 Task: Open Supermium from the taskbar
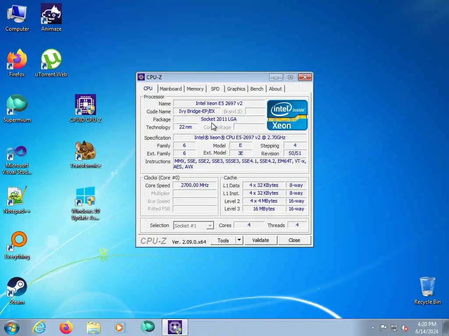coord(148,327)
